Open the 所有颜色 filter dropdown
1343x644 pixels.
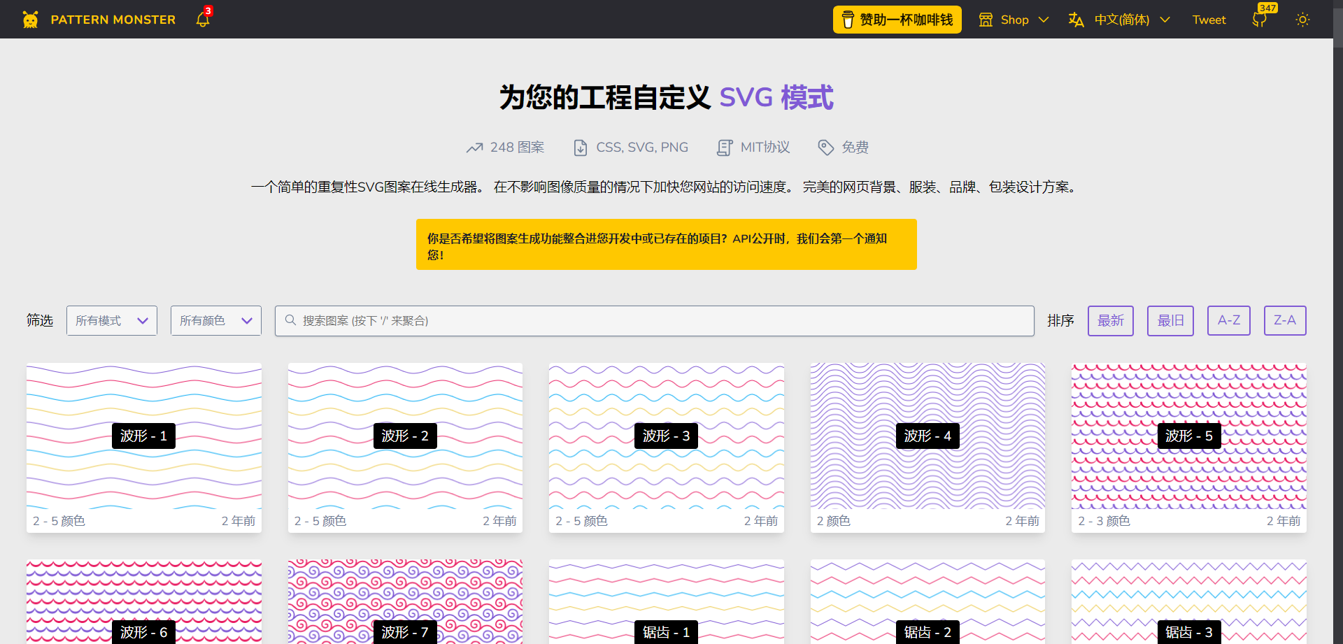coord(216,320)
